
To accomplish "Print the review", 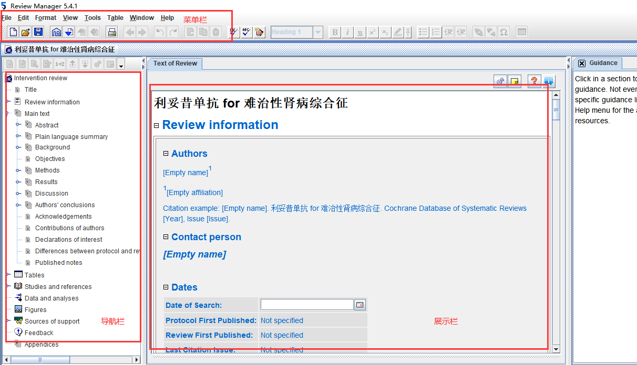I will point(112,32).
